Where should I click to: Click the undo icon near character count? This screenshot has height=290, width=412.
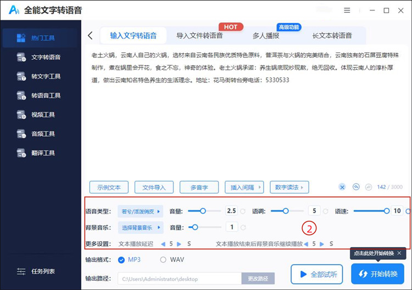356,187
